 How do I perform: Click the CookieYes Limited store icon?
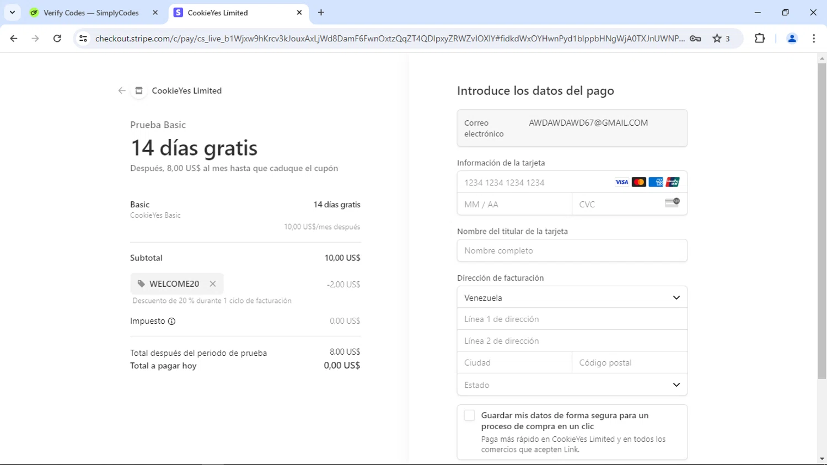point(139,90)
